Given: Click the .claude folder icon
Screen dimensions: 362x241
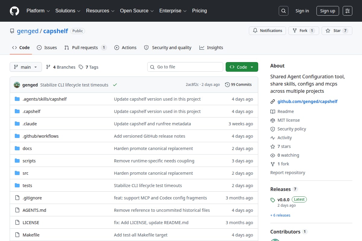Looking at the screenshot, I should coord(17,124).
